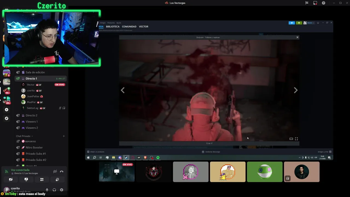The image size is (350, 197).
Task: Join the Viewers 1 voice channel
Action: [40, 121]
